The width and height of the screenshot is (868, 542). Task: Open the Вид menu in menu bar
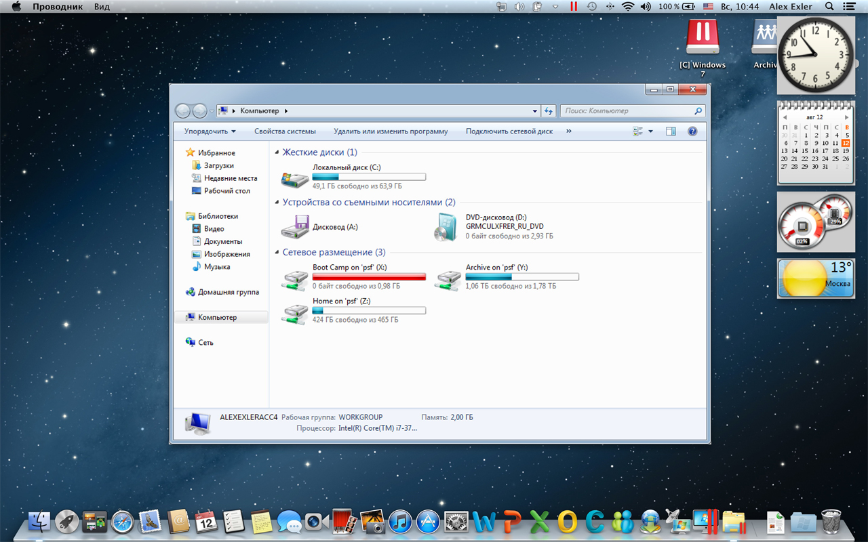(102, 6)
